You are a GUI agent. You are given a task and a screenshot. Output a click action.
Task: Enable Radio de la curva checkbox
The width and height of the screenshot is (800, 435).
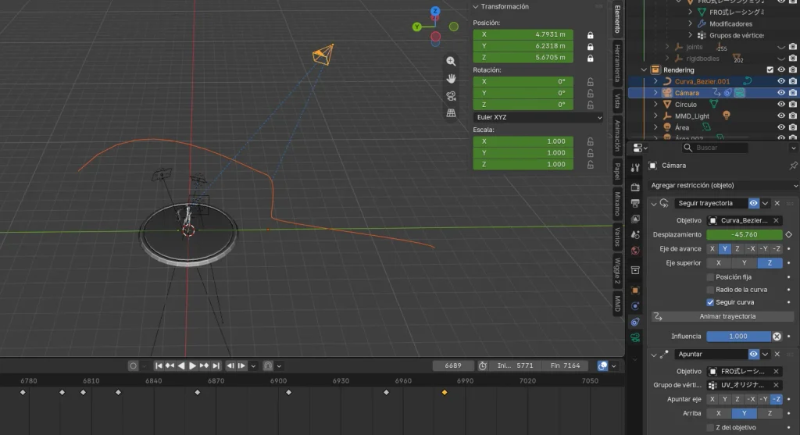710,290
